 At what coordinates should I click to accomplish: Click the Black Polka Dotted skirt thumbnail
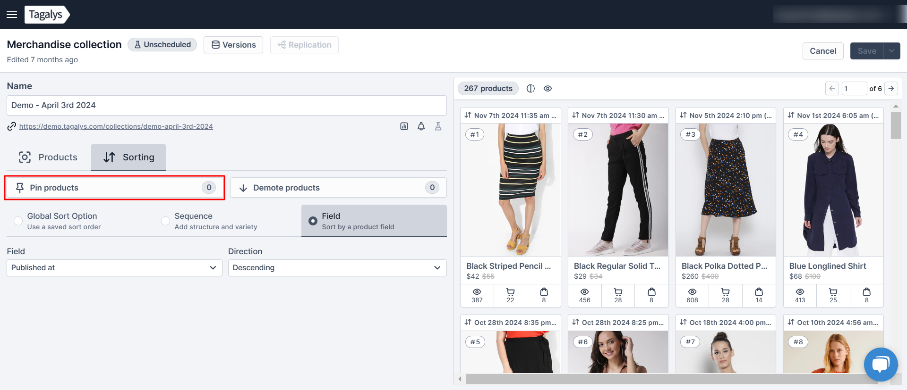coord(726,190)
